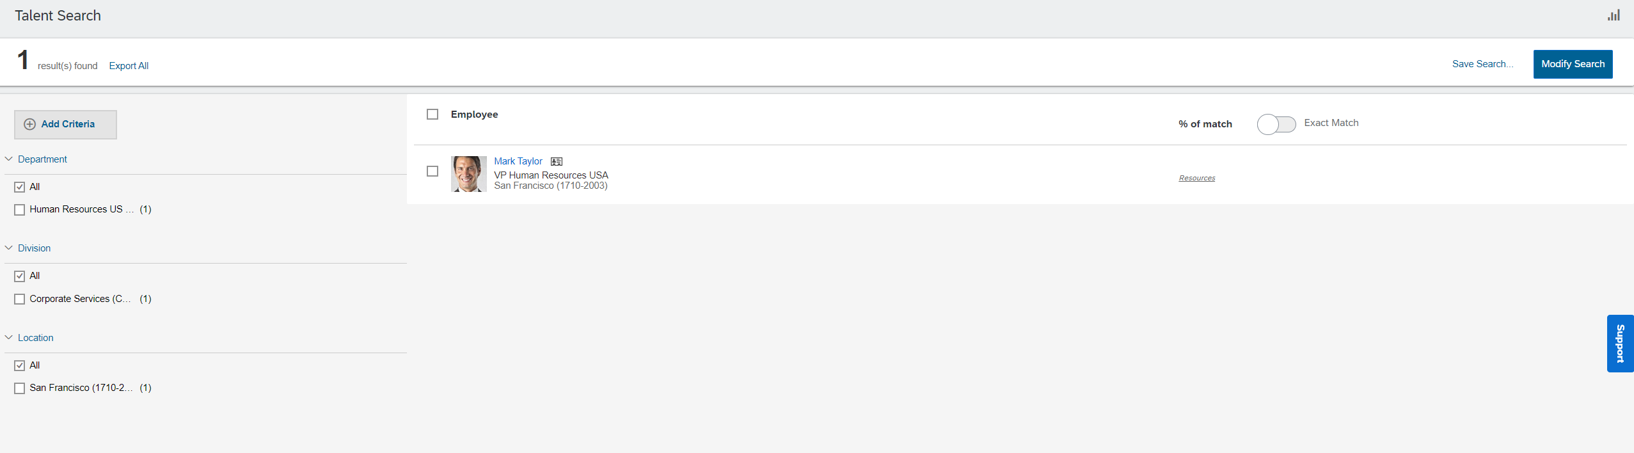Open the Save Search link

tap(1482, 64)
